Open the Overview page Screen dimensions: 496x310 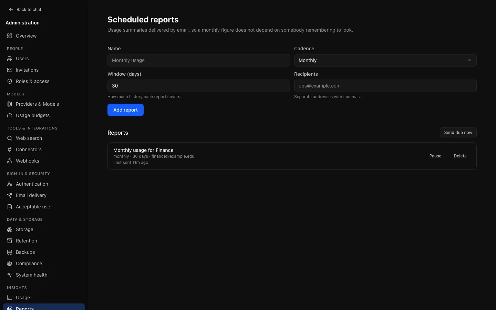(44, 36)
